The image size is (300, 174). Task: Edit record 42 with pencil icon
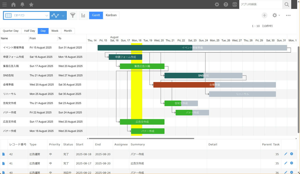pos(286,154)
